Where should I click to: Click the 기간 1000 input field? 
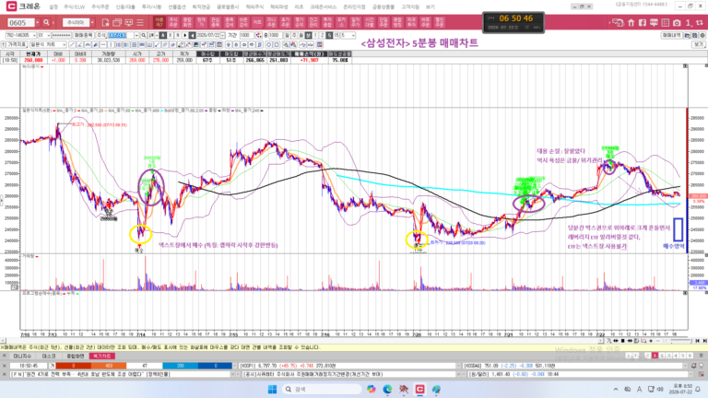[x=247, y=35]
